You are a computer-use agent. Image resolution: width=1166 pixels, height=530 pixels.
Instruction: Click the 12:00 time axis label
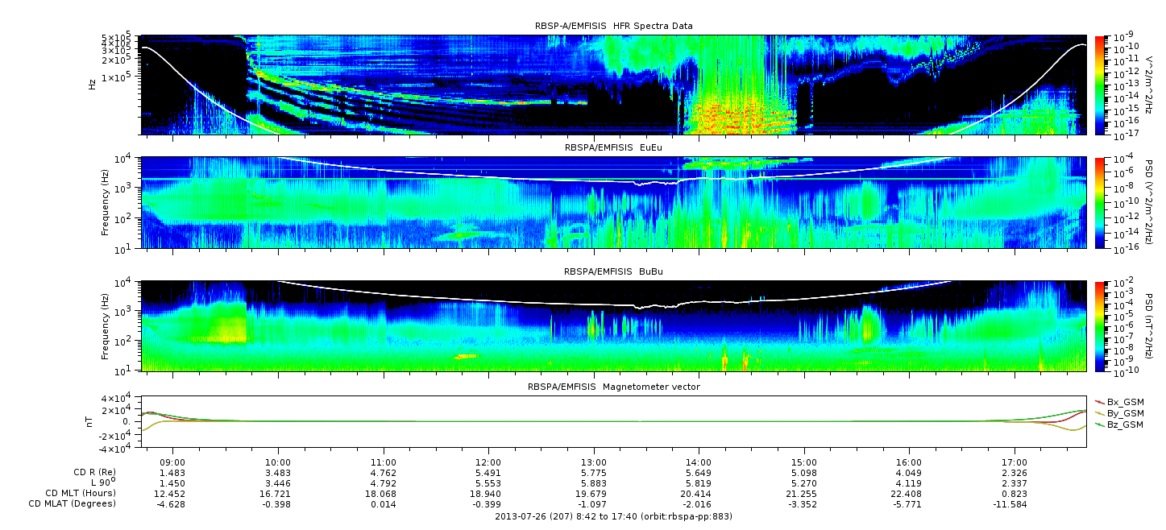pos(488,464)
